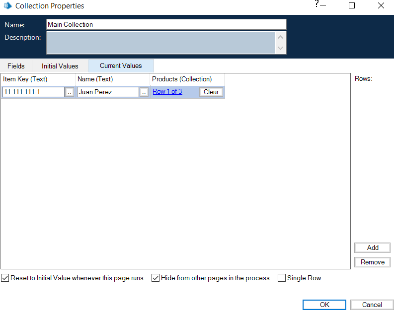Click the Item Key (Text) column header
Image resolution: width=394 pixels, height=311 pixels.
(x=38, y=79)
